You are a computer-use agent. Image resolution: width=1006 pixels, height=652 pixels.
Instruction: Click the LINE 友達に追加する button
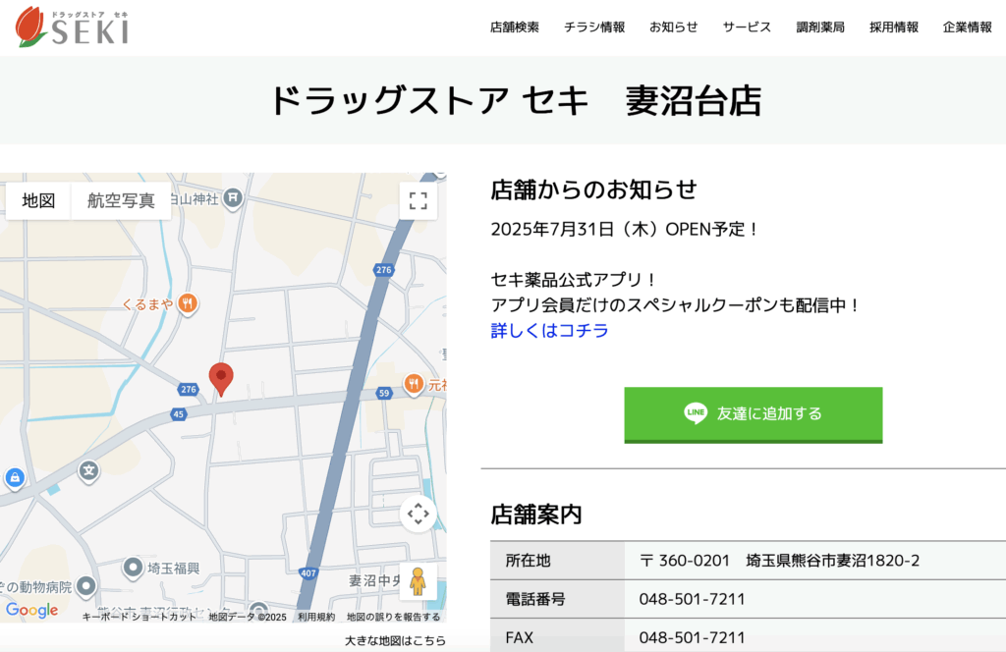(754, 414)
